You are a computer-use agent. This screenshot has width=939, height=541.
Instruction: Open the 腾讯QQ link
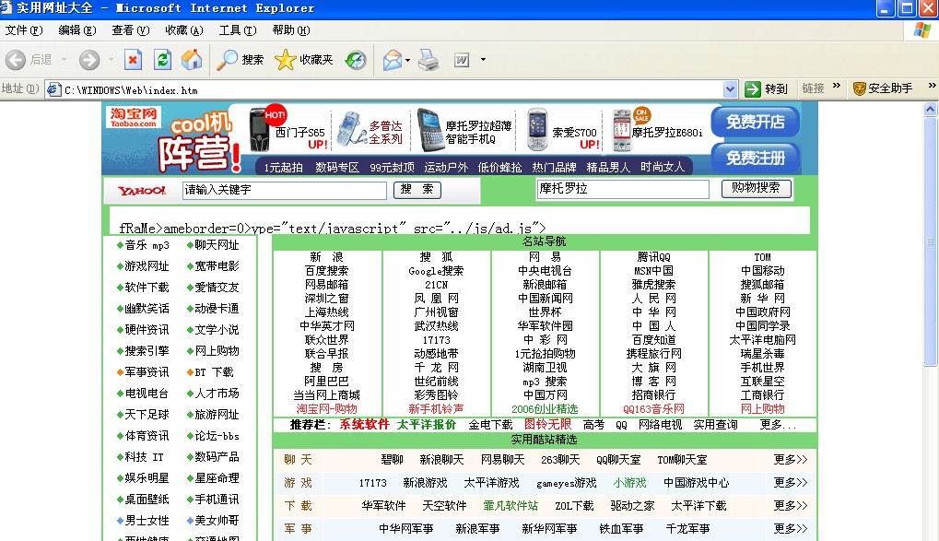tap(653, 257)
